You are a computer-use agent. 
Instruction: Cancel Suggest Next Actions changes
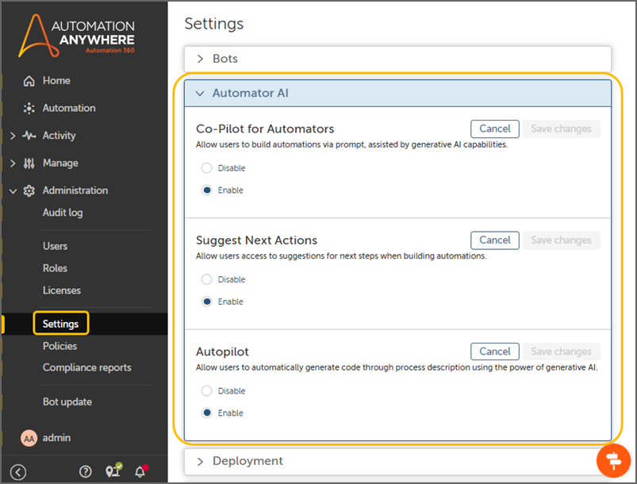495,240
